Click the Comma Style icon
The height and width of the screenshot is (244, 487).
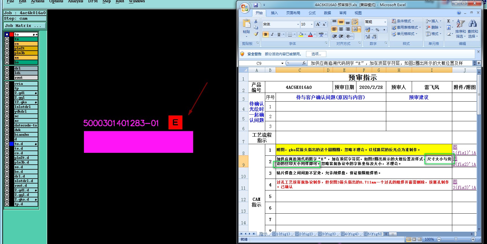point(384,30)
